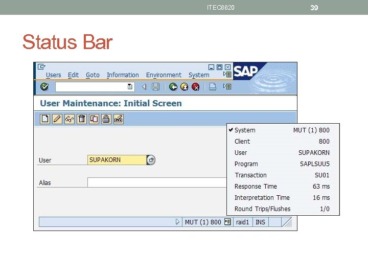Viewport: 368px width, 276px height.
Task: Open the Goto menu
Action: [x=93, y=75]
